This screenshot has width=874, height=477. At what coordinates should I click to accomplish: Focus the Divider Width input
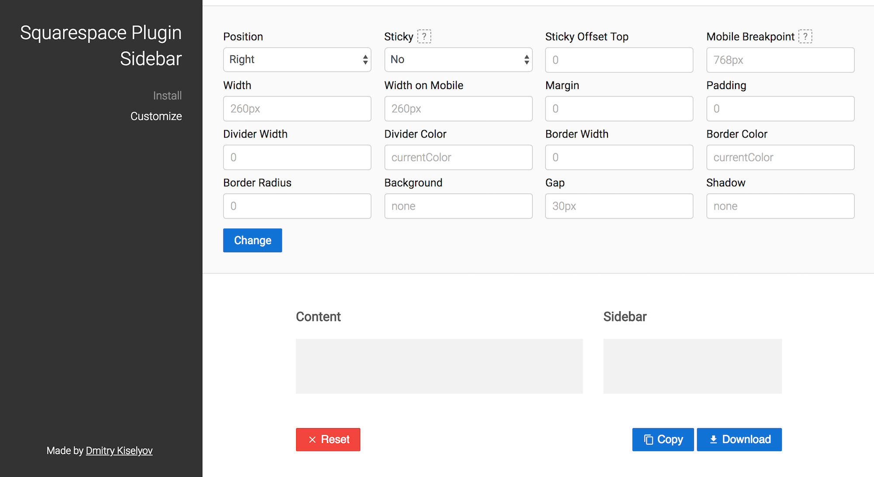click(297, 158)
